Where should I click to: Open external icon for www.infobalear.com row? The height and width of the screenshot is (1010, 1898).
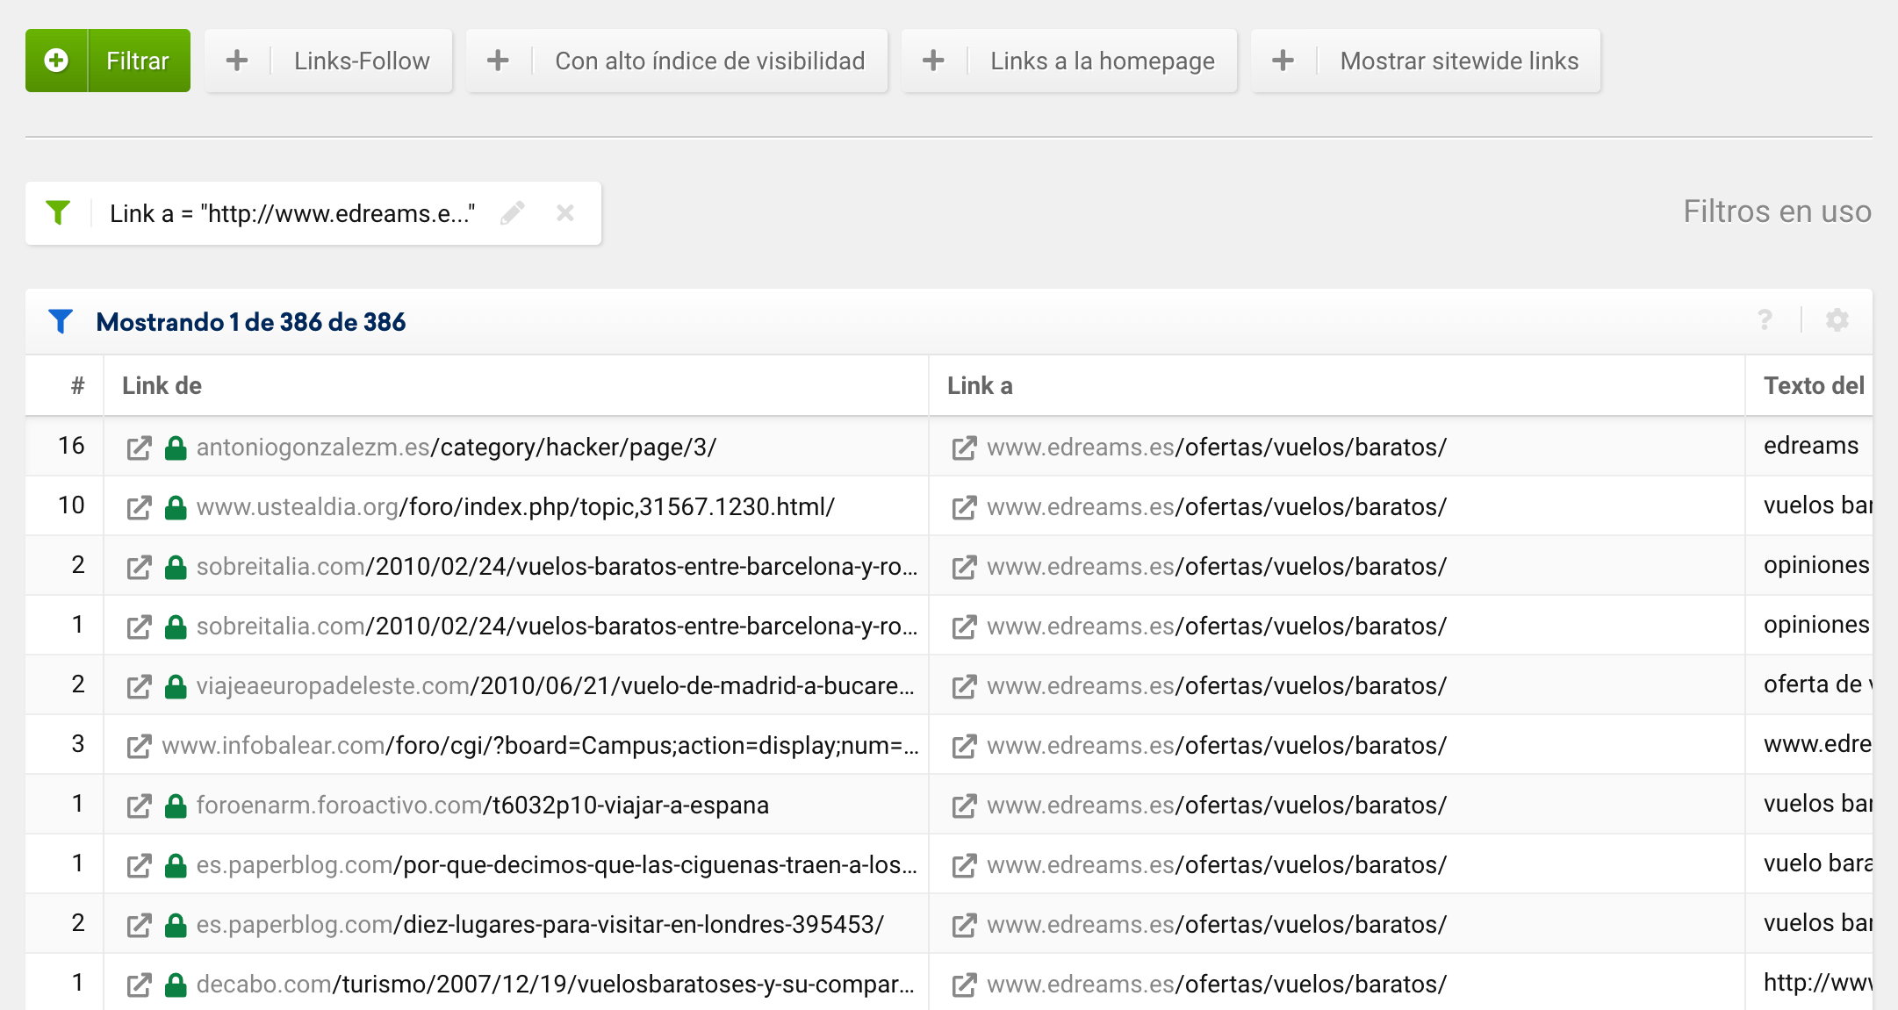(139, 747)
